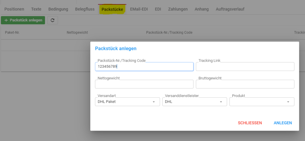Go to the Bedingung tab
Screen dimensions: 305x141
point(58,9)
